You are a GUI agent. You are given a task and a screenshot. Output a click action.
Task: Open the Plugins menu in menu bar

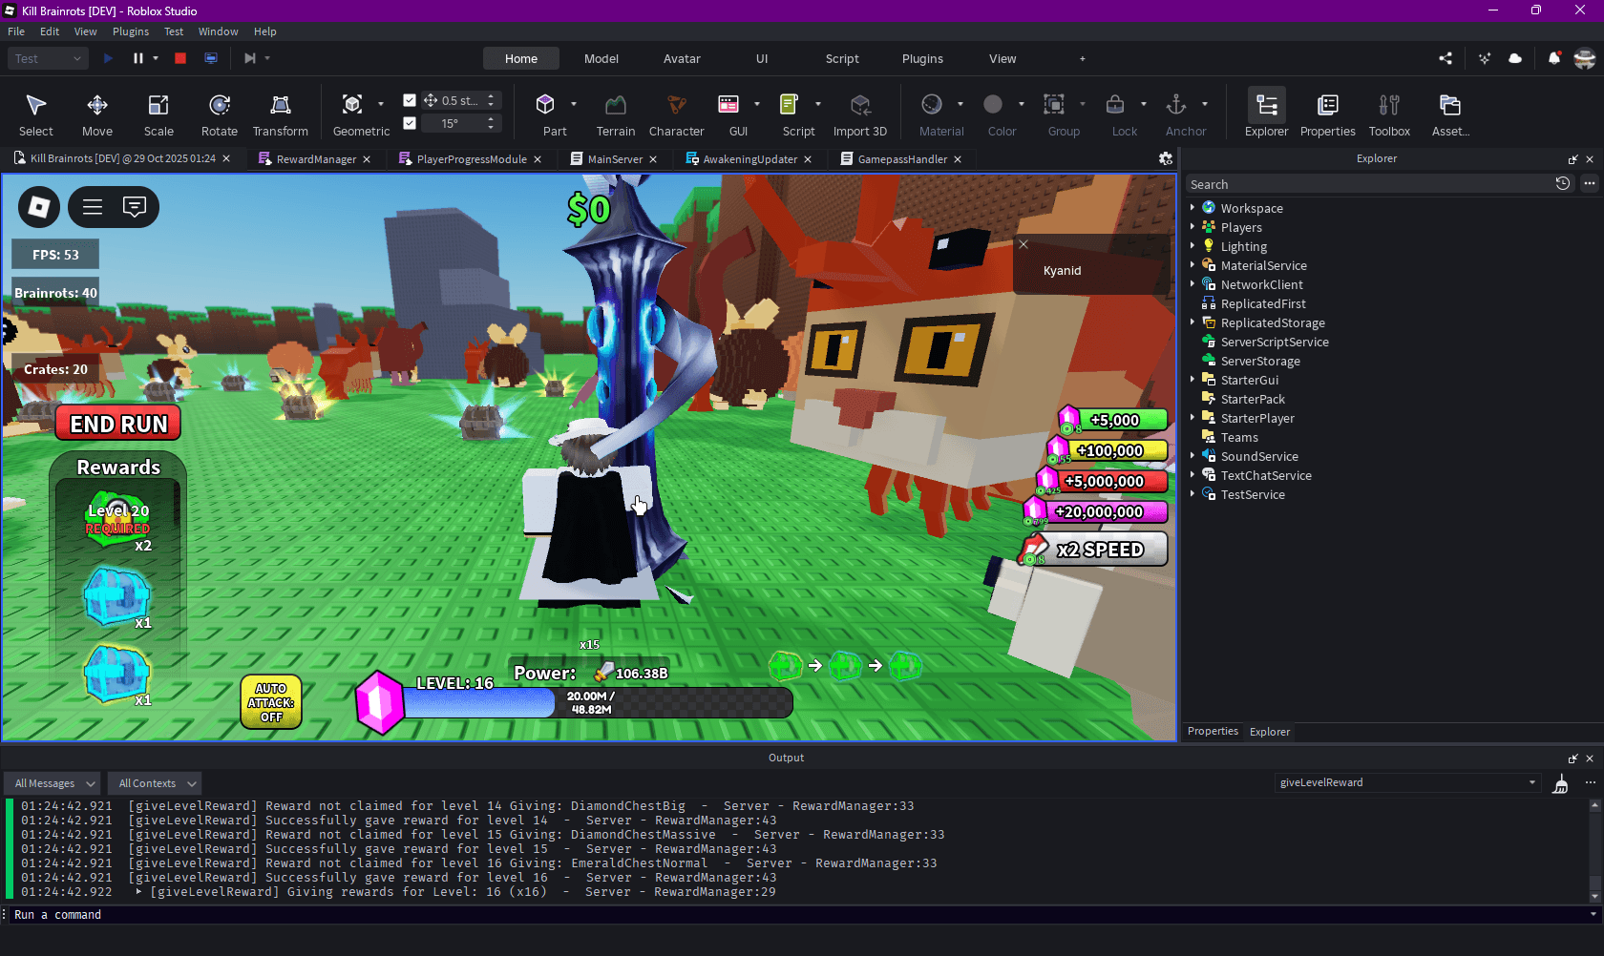131,31
